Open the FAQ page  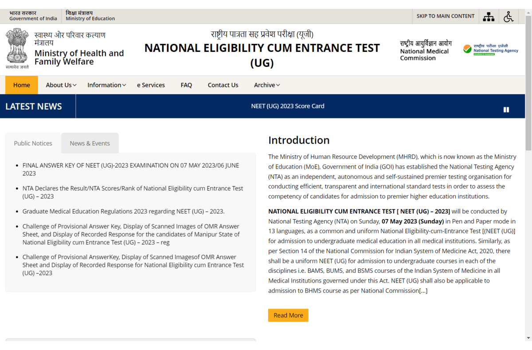tap(186, 85)
